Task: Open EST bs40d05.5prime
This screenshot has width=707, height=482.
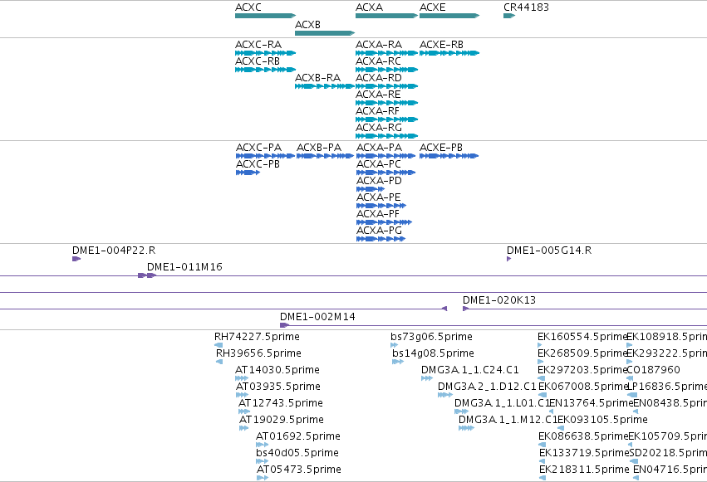Action: (x=262, y=462)
